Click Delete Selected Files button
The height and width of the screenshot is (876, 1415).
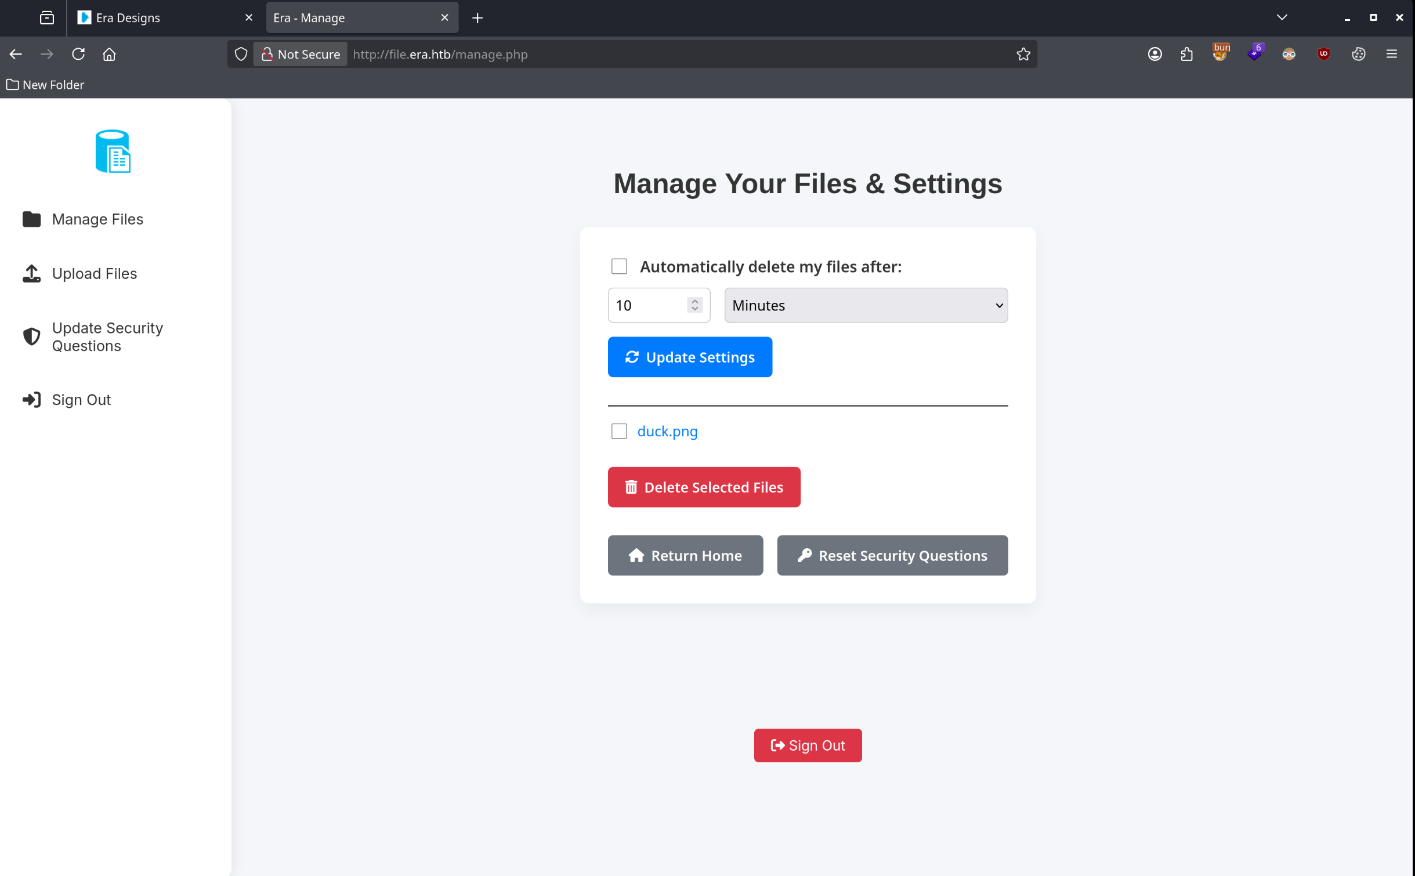[704, 487]
